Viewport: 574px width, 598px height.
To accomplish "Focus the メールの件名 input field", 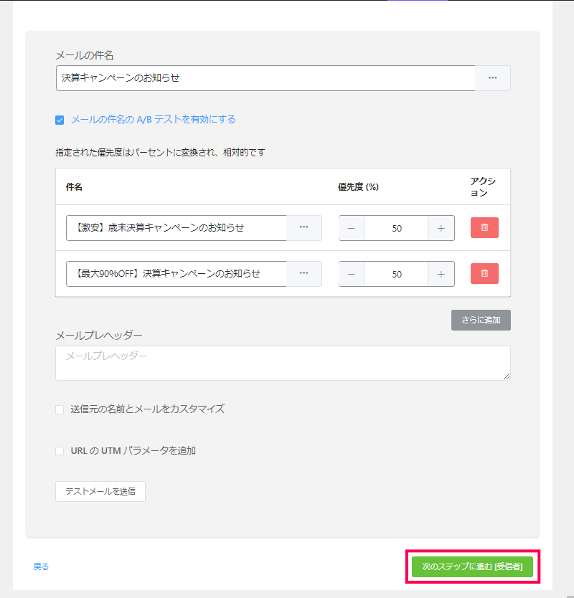I will [265, 78].
